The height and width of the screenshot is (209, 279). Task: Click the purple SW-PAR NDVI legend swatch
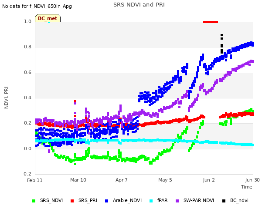(177, 201)
